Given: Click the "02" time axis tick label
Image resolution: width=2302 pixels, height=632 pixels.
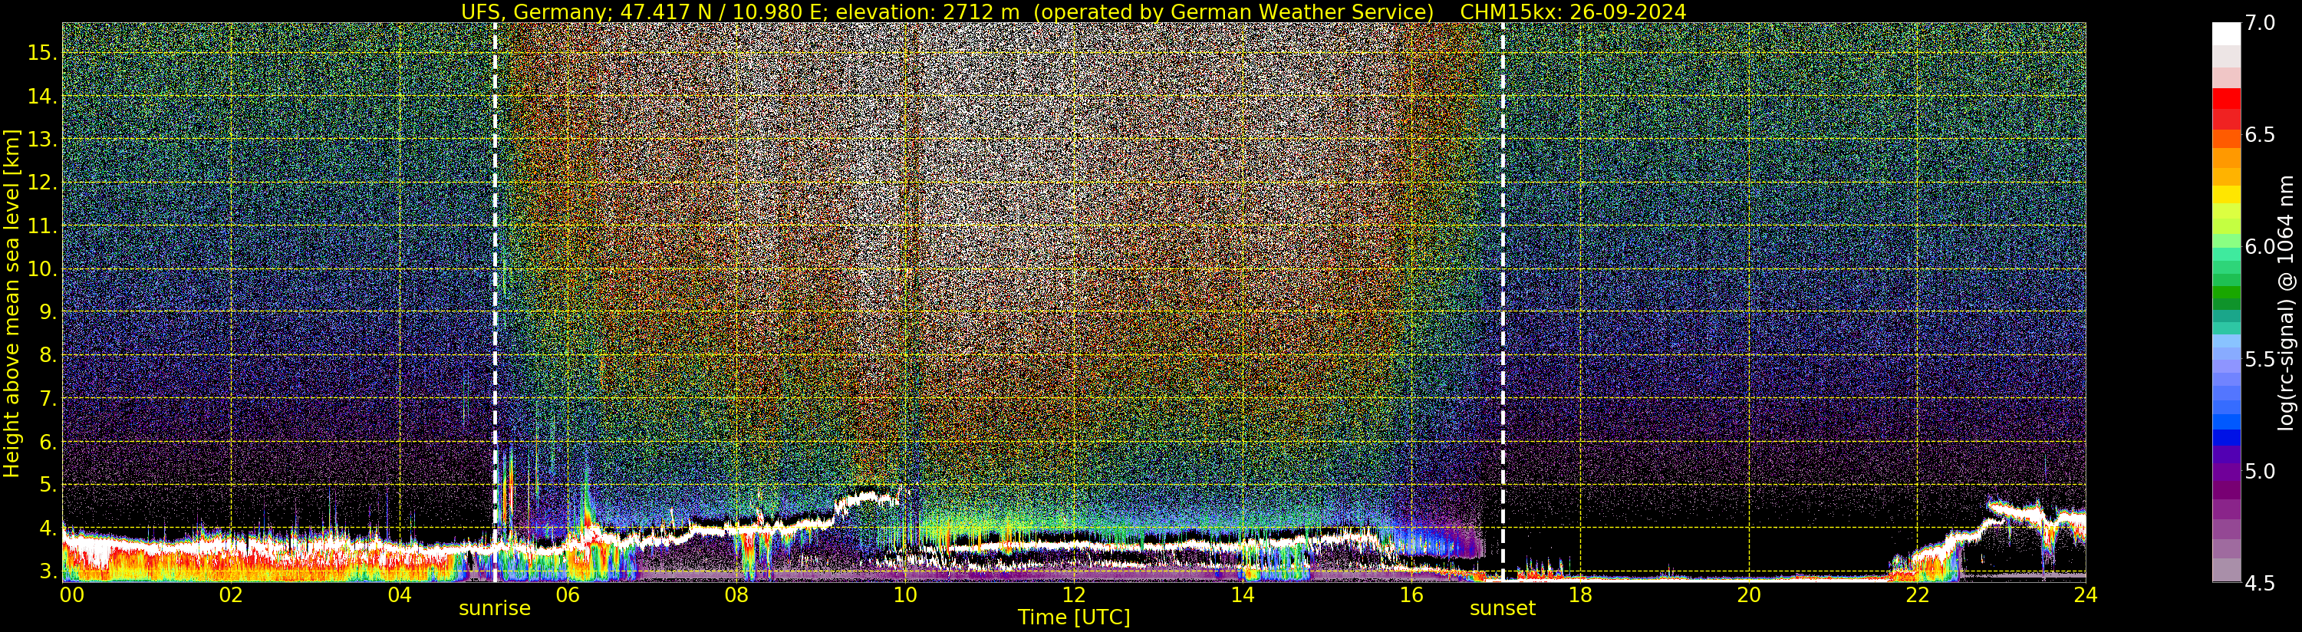Looking at the screenshot, I should click(x=231, y=594).
